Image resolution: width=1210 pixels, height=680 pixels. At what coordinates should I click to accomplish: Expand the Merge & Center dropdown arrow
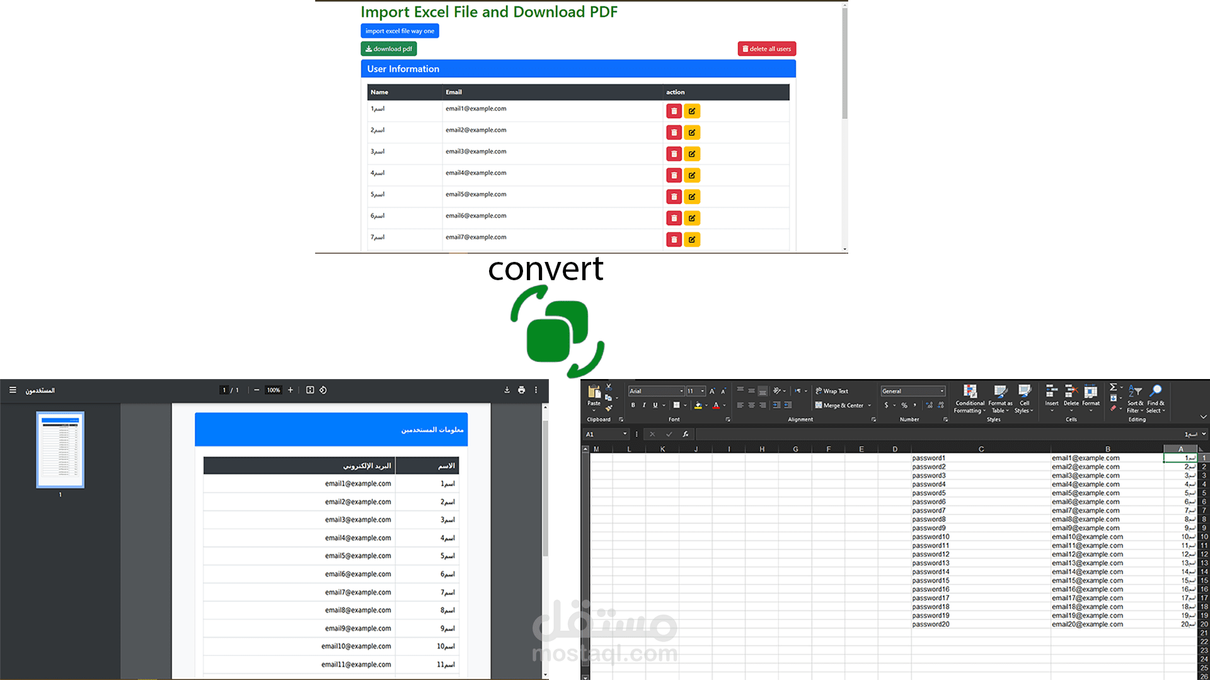point(870,405)
